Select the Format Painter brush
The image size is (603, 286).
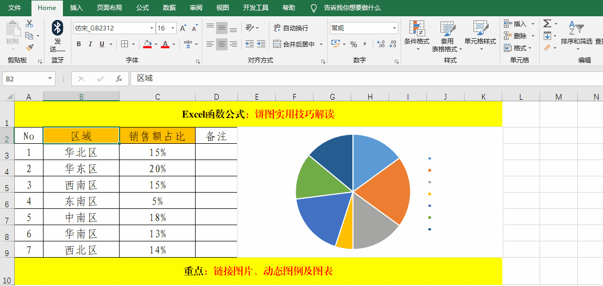(29, 48)
